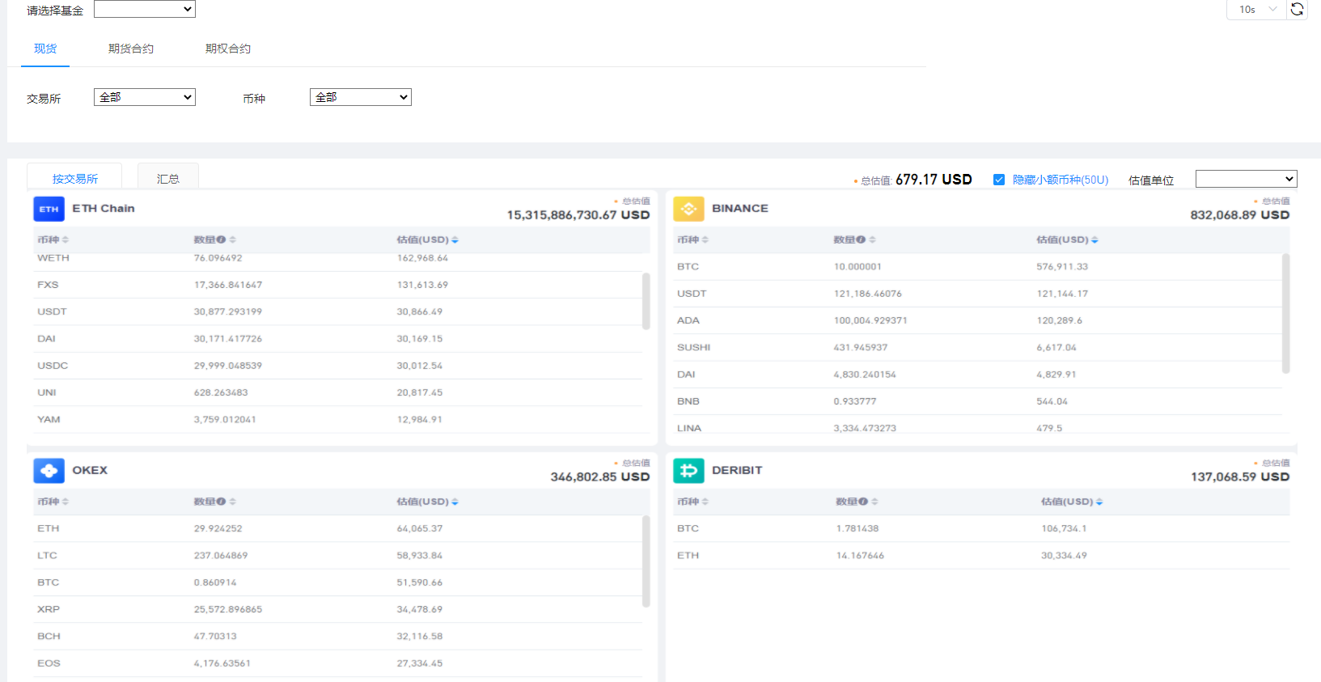Click Deribit total 137,068.59 USD
The image size is (1321, 682).
[1240, 477]
